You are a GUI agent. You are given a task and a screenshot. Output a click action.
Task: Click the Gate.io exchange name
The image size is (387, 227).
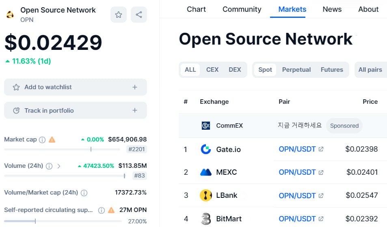point(228,149)
